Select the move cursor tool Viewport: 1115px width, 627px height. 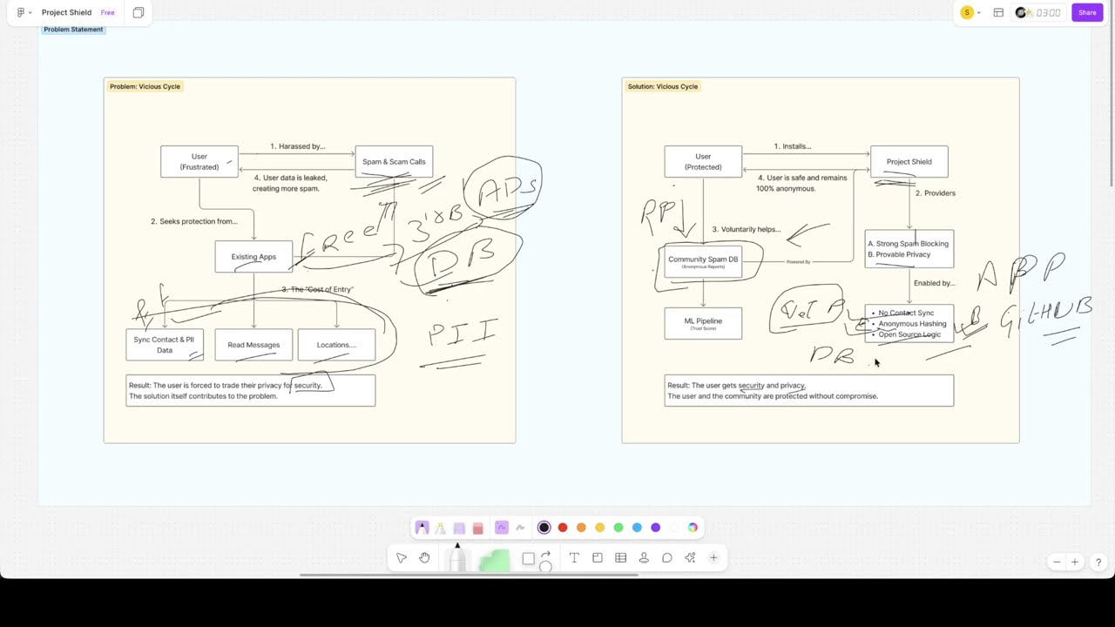coord(402,558)
